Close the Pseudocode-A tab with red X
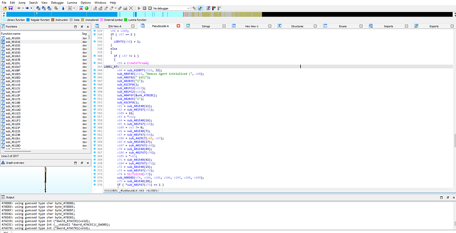Screen dimensions: 456x233 178,26
